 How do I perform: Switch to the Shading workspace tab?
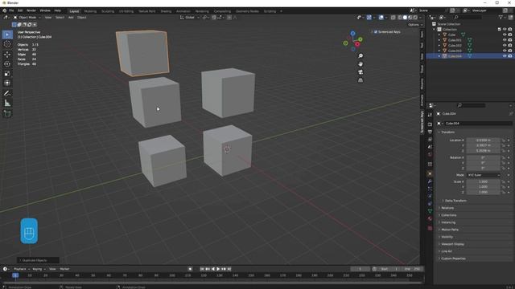(166, 11)
